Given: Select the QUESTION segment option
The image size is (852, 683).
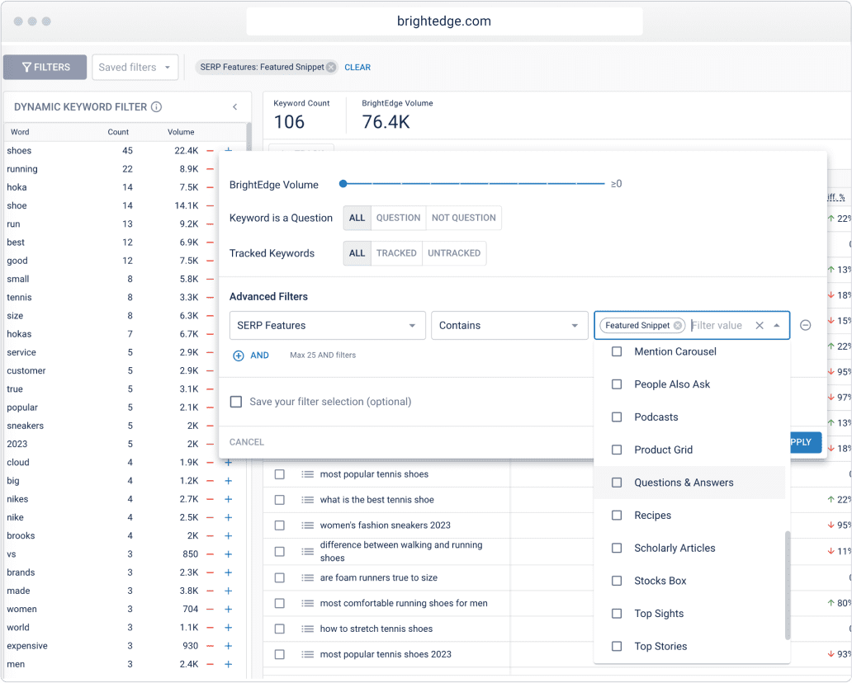Looking at the screenshot, I should click(398, 218).
